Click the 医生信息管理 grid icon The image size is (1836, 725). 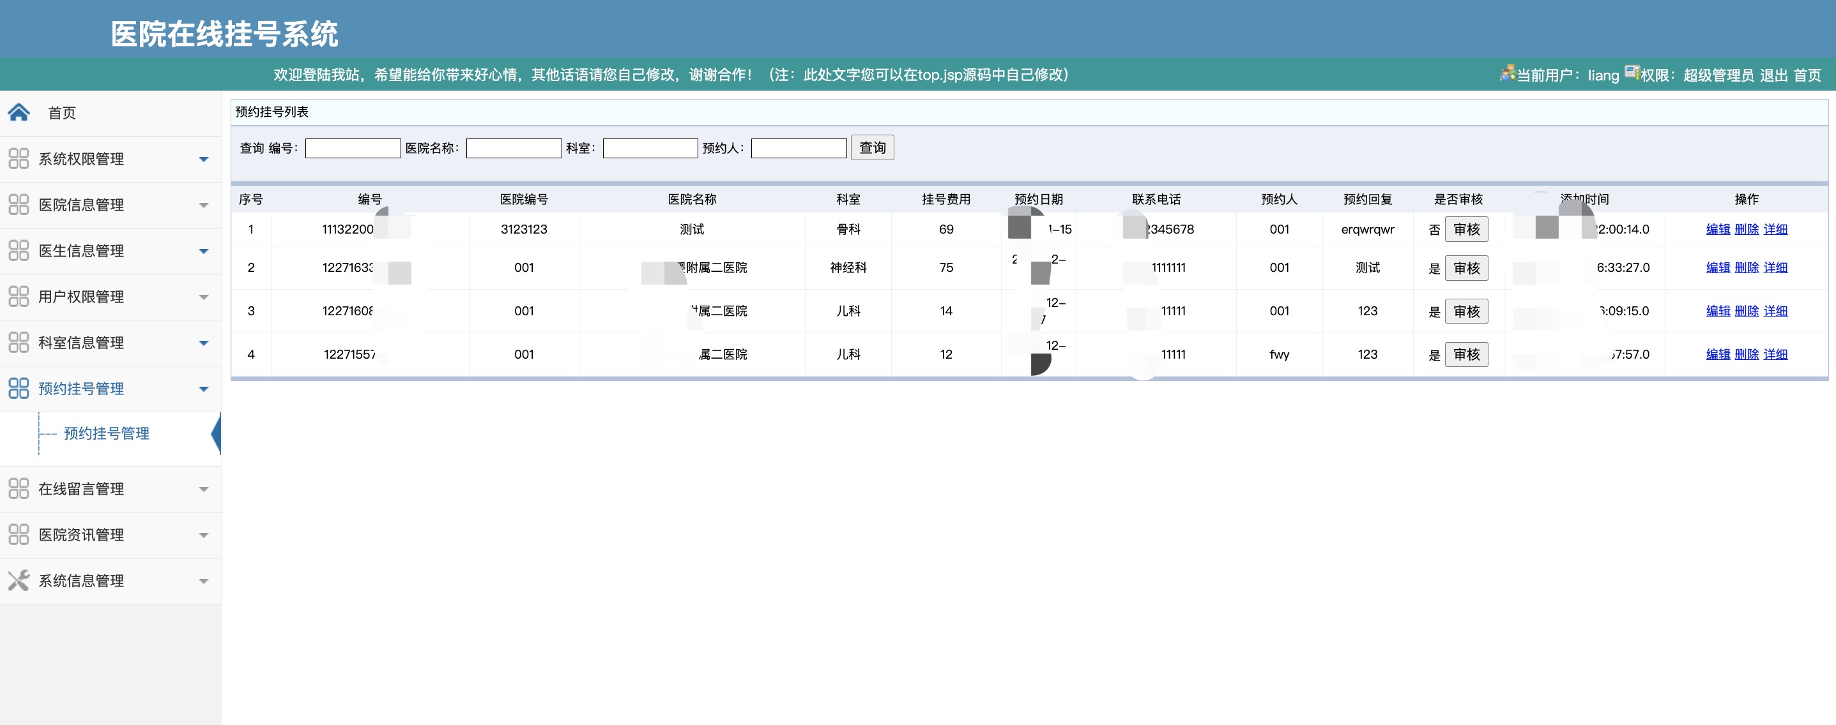click(x=19, y=250)
